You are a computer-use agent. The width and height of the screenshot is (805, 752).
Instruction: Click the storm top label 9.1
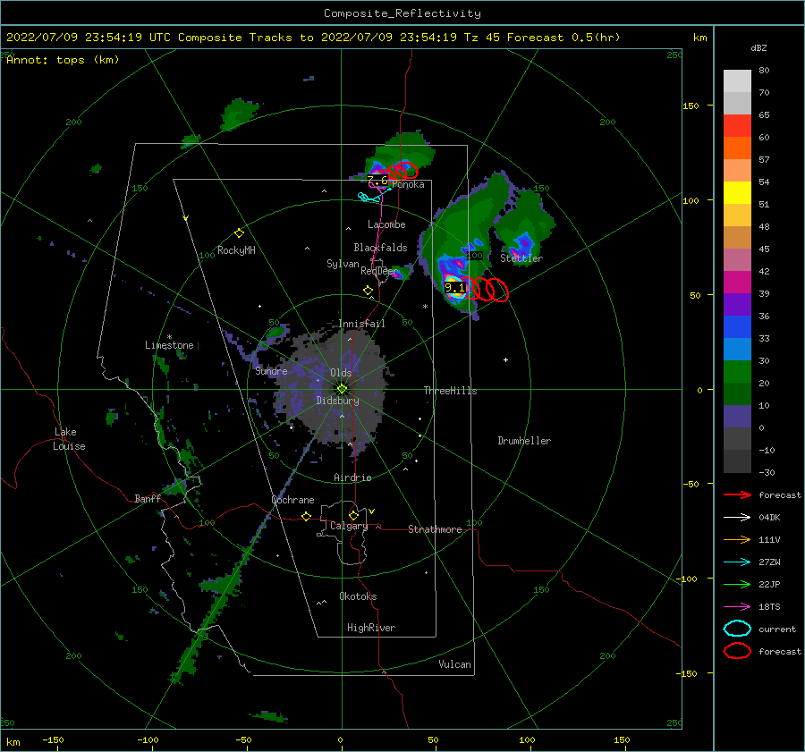[x=454, y=287]
